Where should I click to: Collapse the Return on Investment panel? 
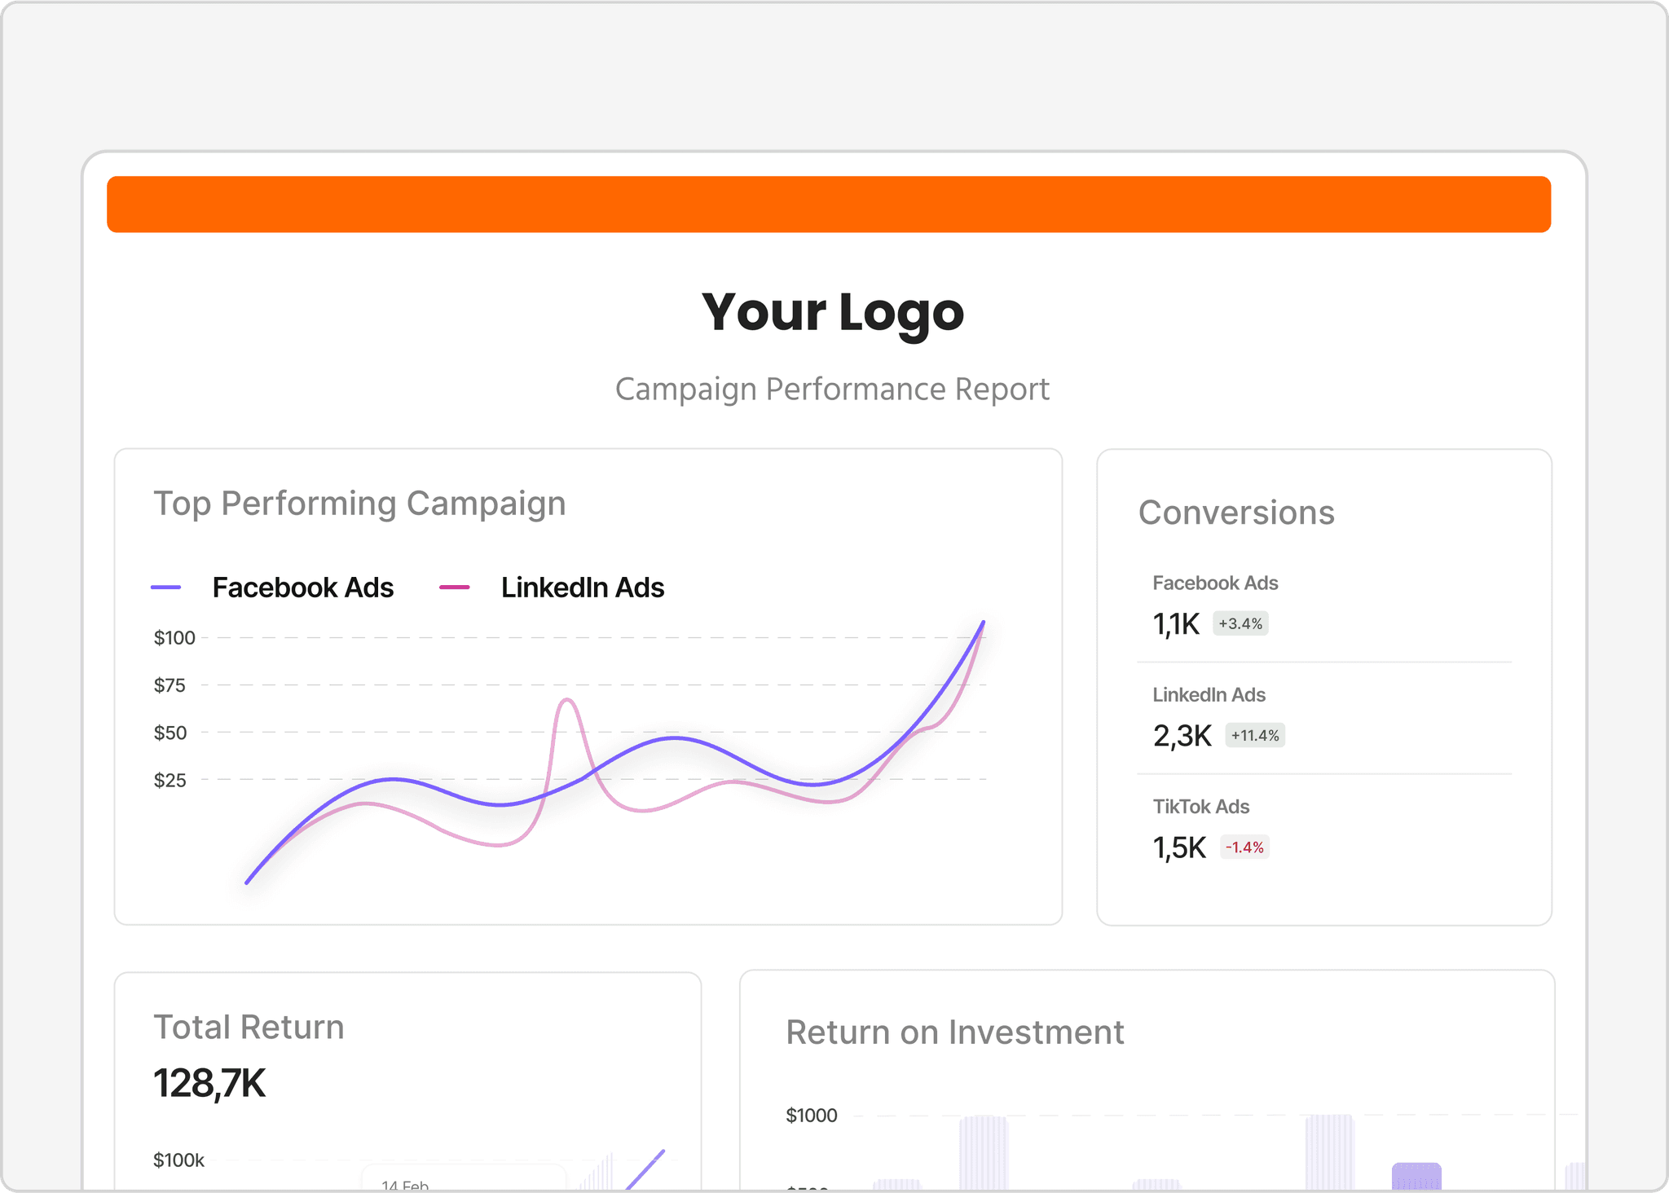[954, 1032]
